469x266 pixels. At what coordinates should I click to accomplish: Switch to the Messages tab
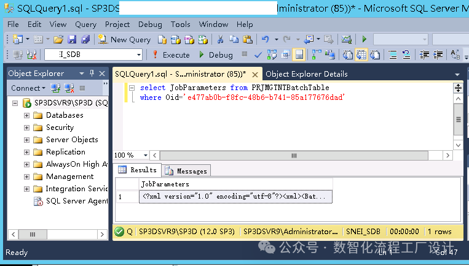[x=186, y=171]
